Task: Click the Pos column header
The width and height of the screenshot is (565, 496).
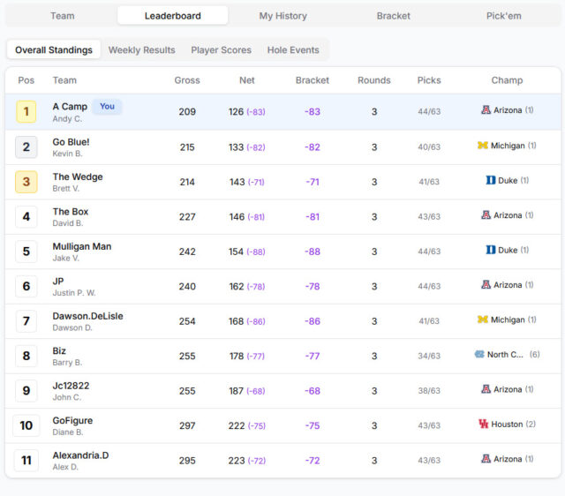Action: 26,80
